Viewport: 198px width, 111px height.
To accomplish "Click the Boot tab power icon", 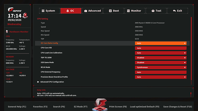I will point(110,11).
